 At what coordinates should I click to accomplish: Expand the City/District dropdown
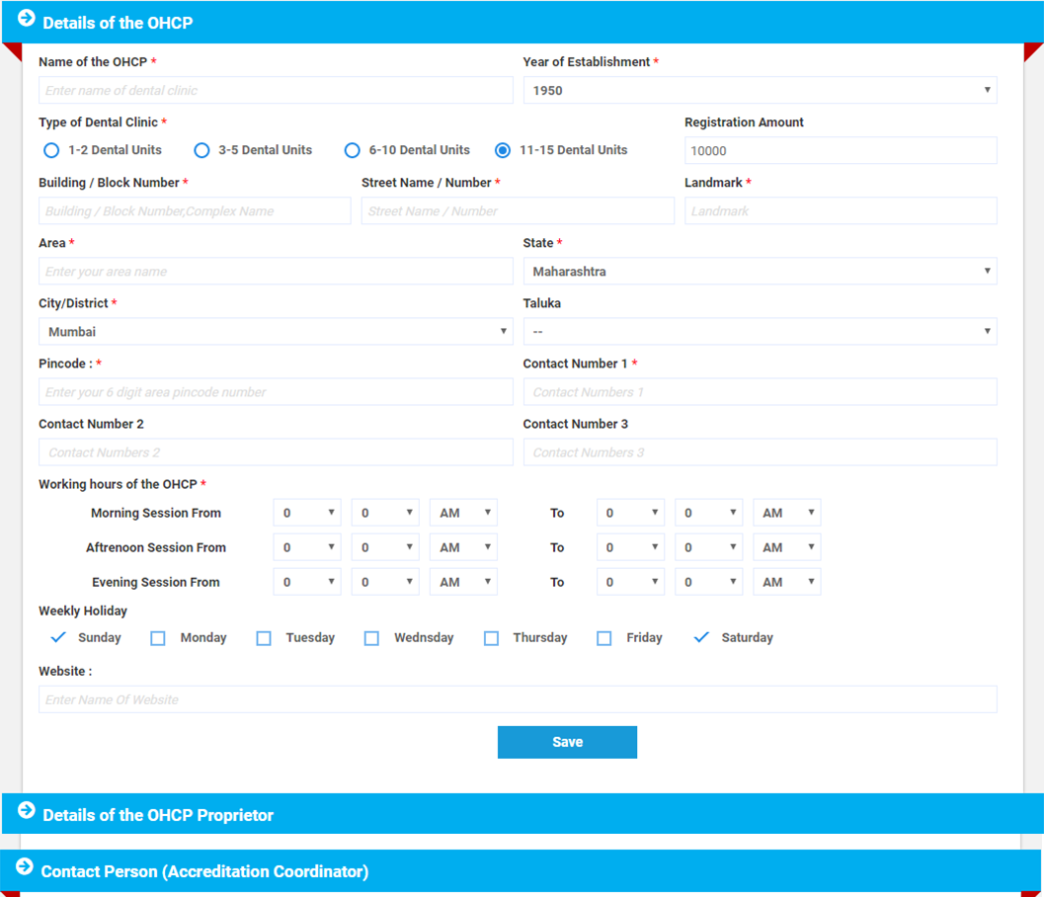[275, 332]
